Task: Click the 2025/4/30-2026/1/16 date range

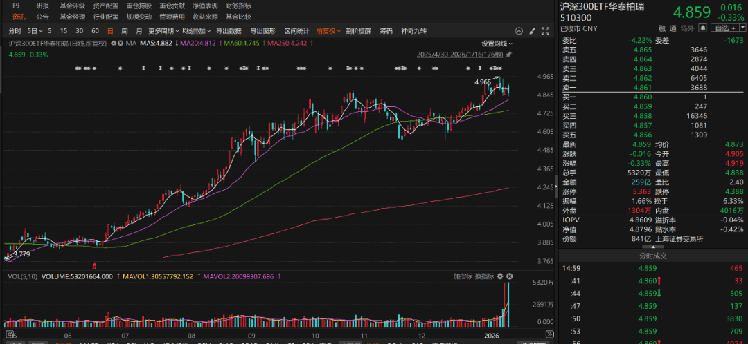Action: [x=460, y=55]
